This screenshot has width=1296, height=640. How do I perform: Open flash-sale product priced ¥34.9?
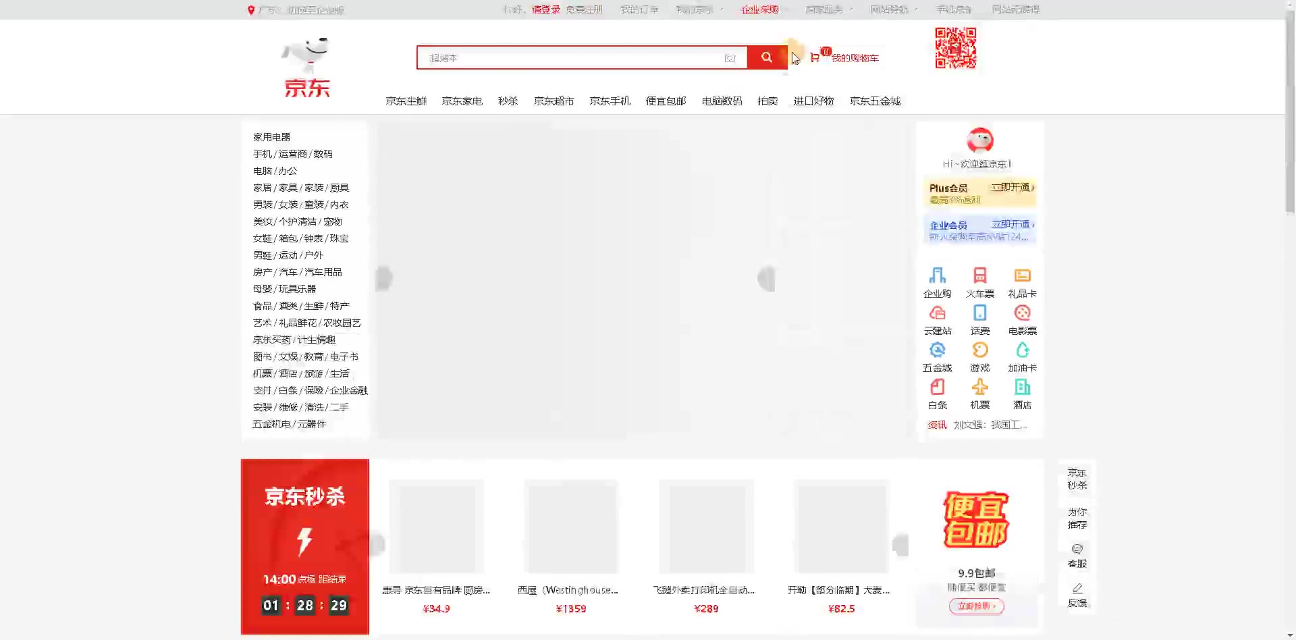coord(437,547)
